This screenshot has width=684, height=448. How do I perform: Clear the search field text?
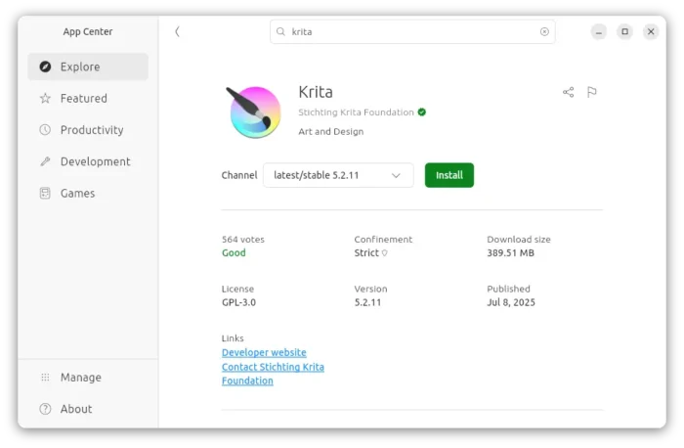[544, 31]
